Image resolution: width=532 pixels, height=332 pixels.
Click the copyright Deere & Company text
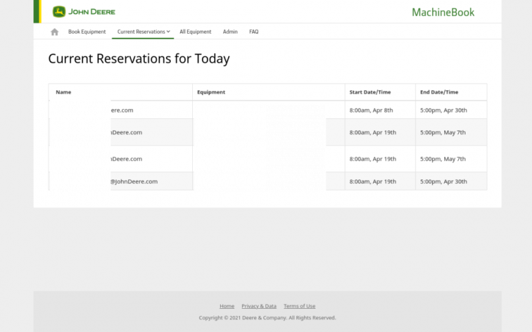pos(267,318)
